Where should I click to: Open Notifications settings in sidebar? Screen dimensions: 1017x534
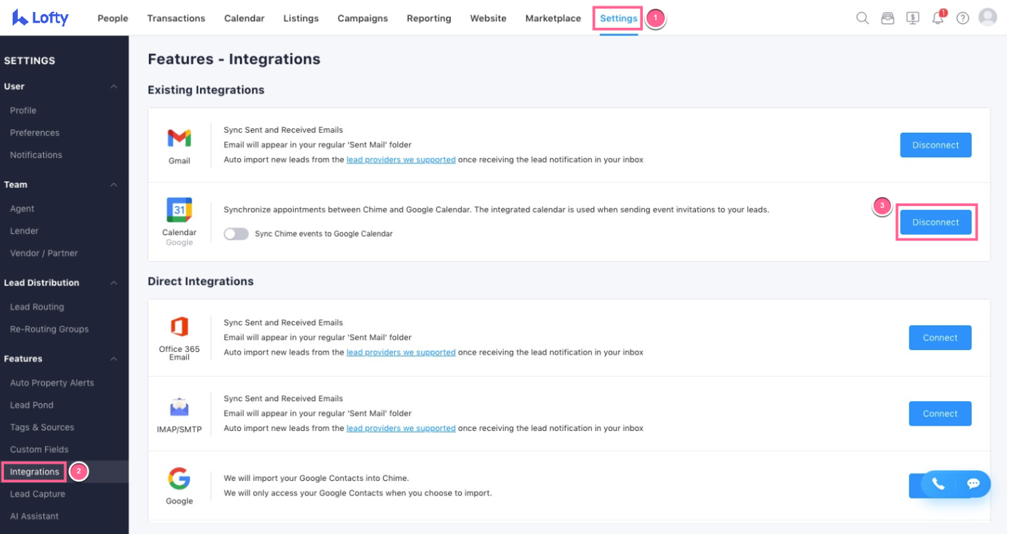(x=36, y=155)
